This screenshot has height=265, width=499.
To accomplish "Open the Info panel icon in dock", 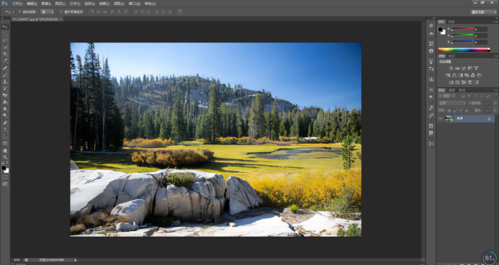I will 431,51.
